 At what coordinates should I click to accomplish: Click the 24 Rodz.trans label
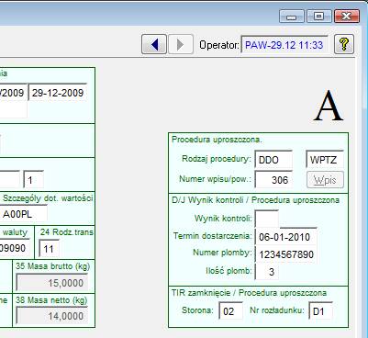[67, 232]
